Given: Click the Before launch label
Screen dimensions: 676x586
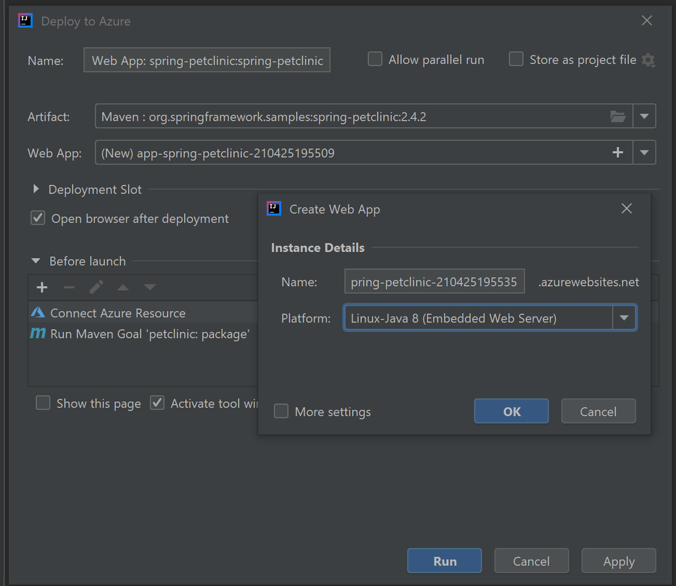Looking at the screenshot, I should (87, 261).
